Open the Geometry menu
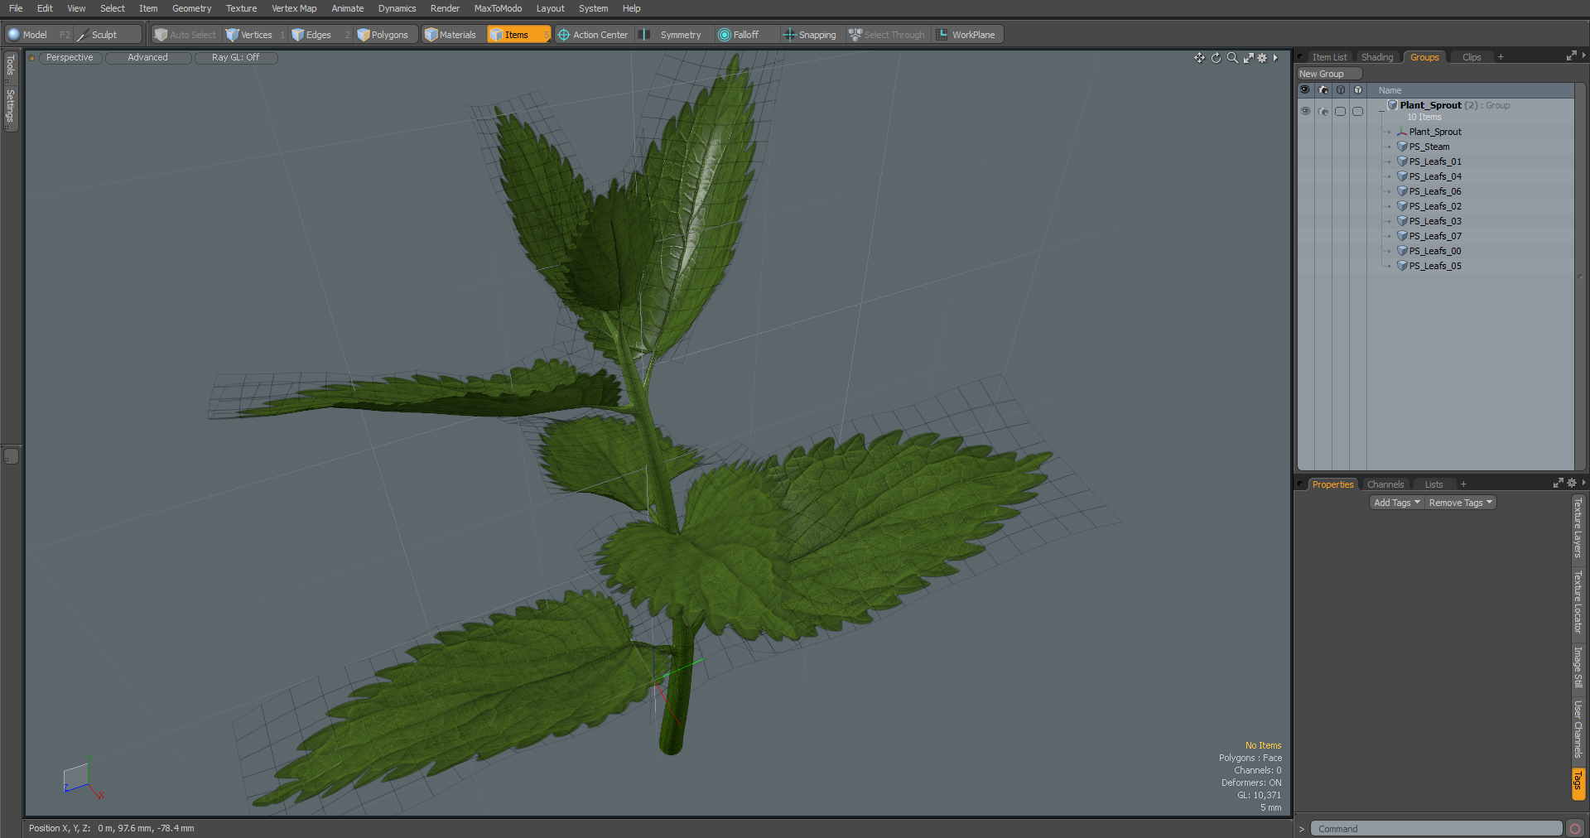1590x838 pixels. (191, 8)
